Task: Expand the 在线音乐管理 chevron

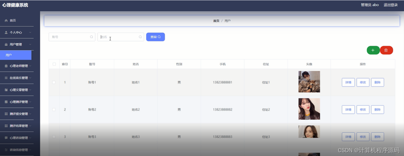Action: pyautogui.click(x=30, y=78)
